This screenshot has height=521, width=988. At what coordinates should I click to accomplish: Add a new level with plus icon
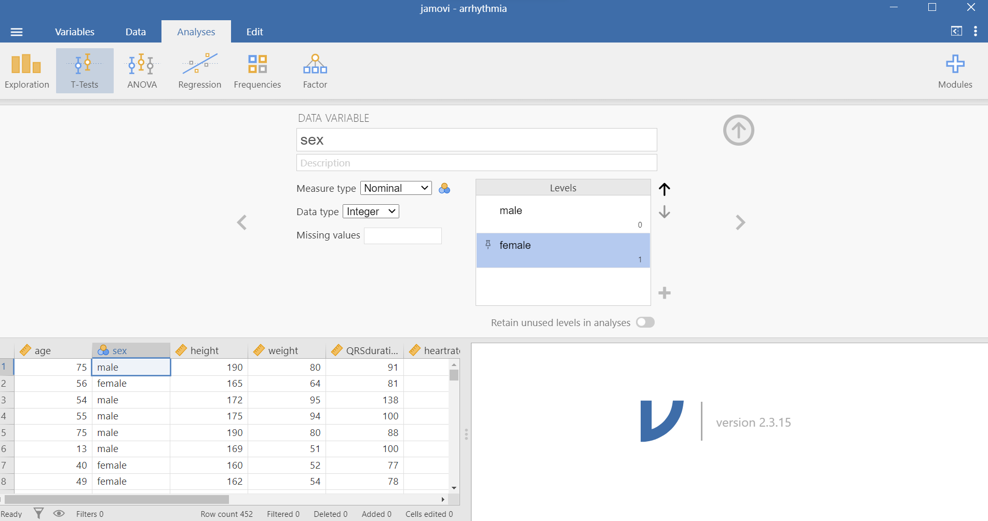click(x=664, y=293)
